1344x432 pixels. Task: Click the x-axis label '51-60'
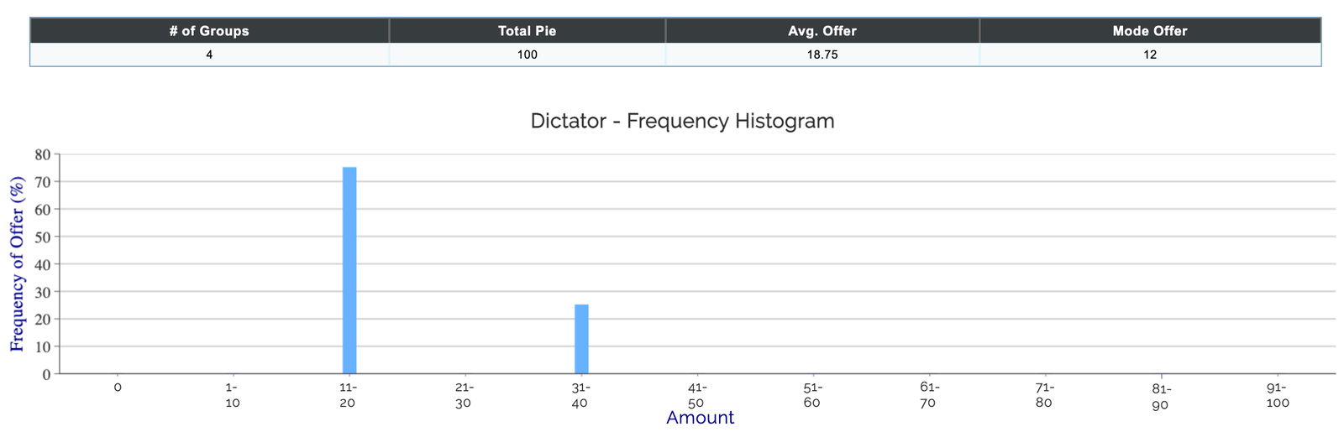[813, 395]
